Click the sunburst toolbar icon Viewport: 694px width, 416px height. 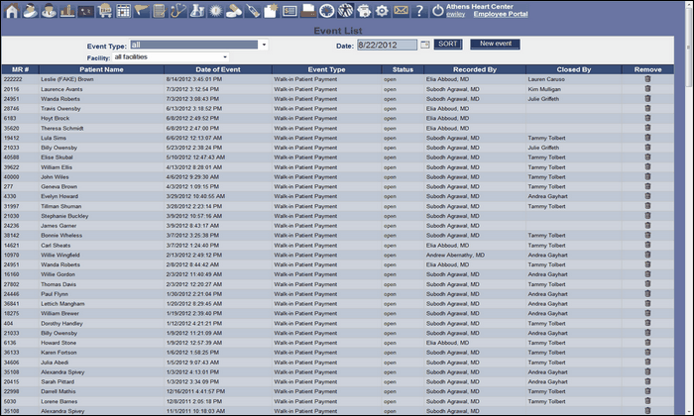215,11
